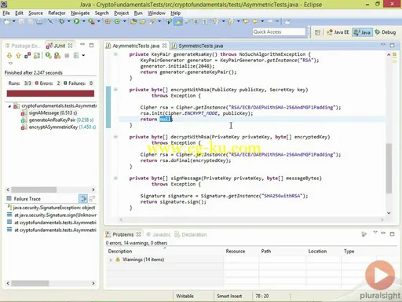Click Rerun Test icon in JUnit view

(x=49, y=55)
